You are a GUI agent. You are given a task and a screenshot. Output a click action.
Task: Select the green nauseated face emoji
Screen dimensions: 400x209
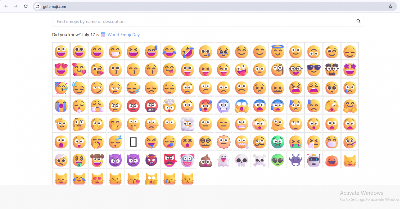tap(278, 142)
